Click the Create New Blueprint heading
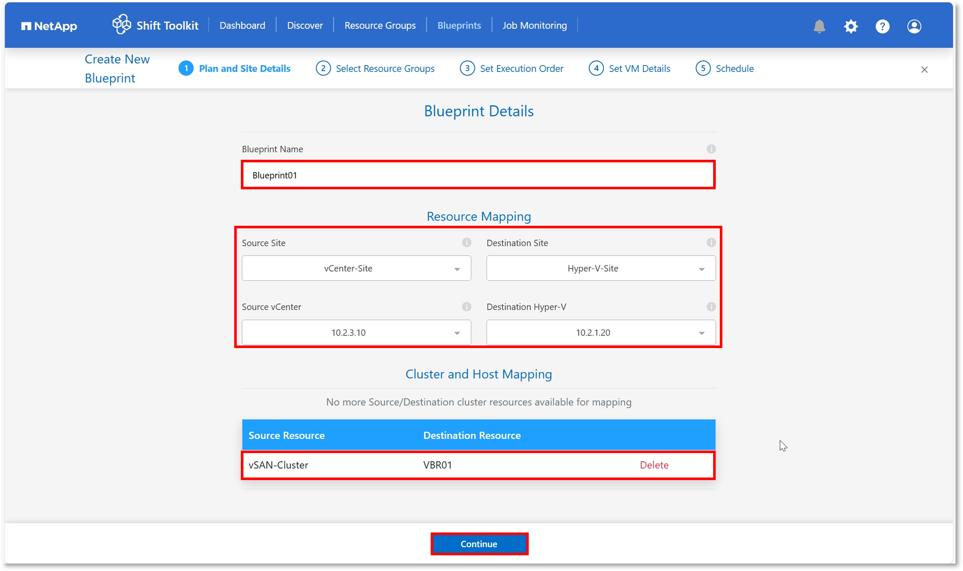The width and height of the screenshot is (963, 571). tap(117, 69)
